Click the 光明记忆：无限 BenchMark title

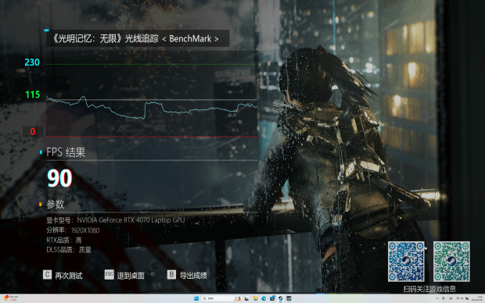coord(136,38)
